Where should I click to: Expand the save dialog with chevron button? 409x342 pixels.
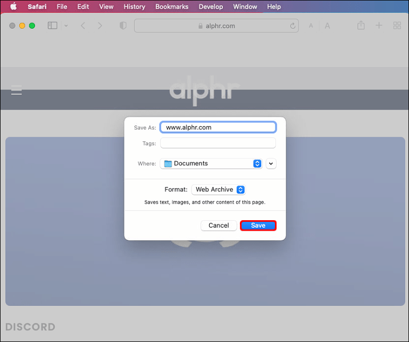coord(271,164)
